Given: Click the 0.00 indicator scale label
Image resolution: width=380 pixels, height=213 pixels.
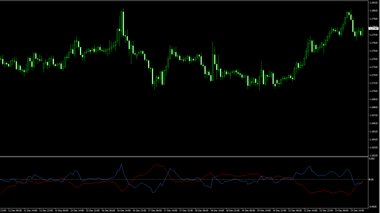Looking at the screenshot, I should tap(371, 180).
